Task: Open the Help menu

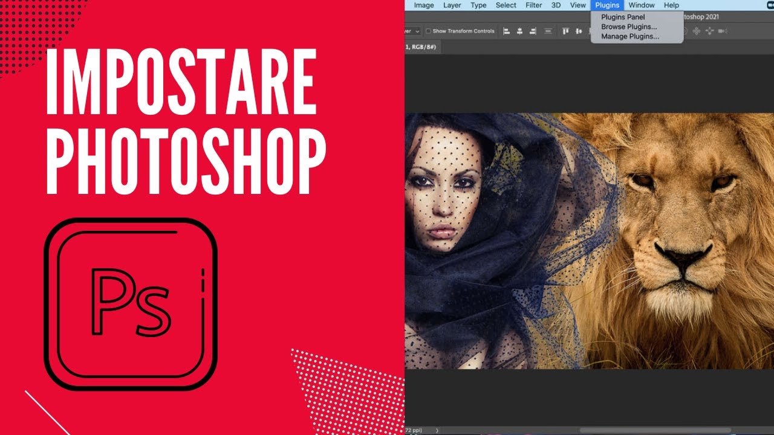Action: point(671,5)
